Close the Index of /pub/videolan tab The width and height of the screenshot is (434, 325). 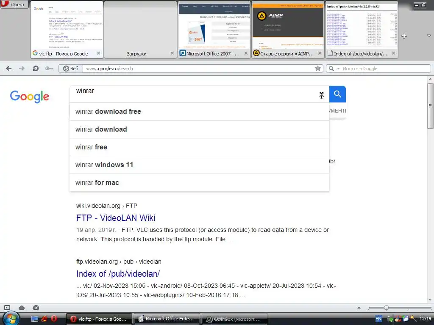tap(394, 53)
